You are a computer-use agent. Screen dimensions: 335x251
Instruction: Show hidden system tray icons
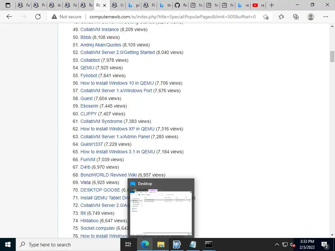277,244
